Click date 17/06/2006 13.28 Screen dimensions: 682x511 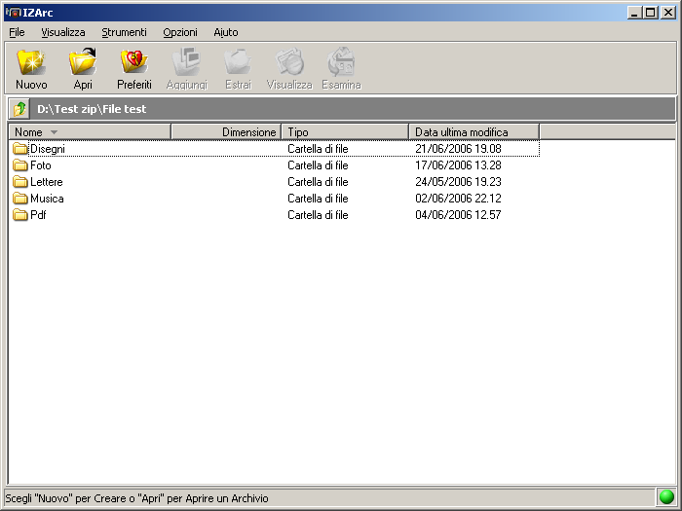[458, 165]
